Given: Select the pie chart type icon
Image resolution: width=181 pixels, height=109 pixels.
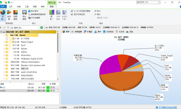Looking at the screenshot, I should point(3,12).
